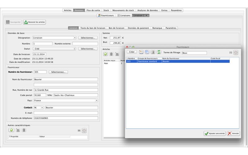Screen dimensions: 248x155
Task: Click Recevoir les articles button
Action: 34,22
